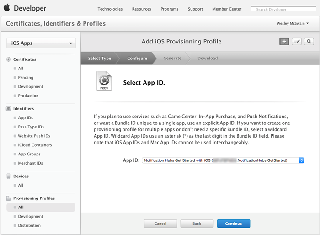The width and height of the screenshot is (320, 235).
Task: Click the Developer title link
Action: [x=30, y=8]
